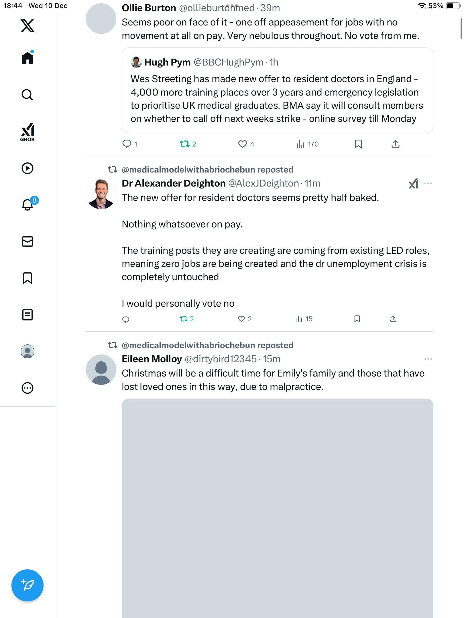Click the X logo at top of sidebar
Viewport: 464px width, 618px height.
(x=27, y=26)
